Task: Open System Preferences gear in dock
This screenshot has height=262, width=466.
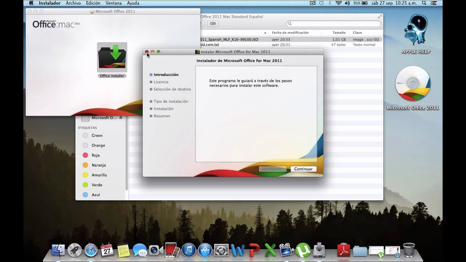Action: click(x=221, y=250)
